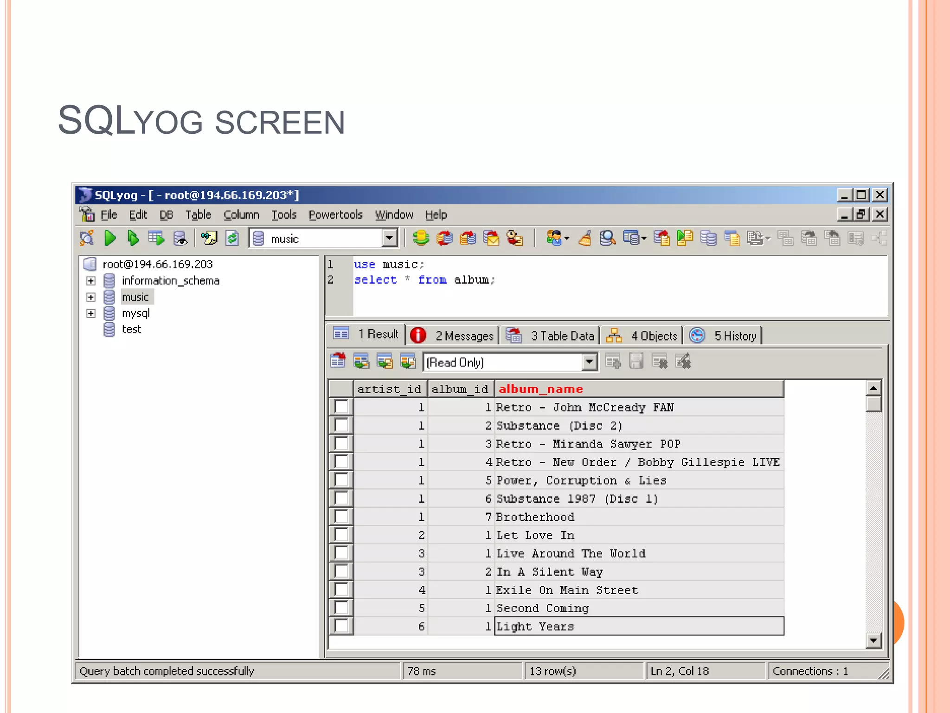Click the red arrows database restore icon

coord(444,238)
